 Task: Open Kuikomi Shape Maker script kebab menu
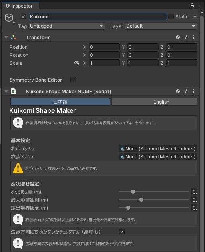(194, 91)
